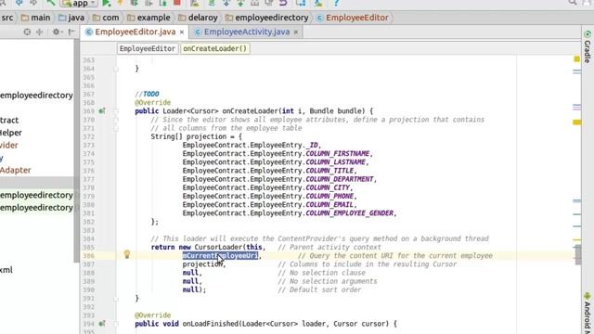Screen dimensions: 594x334
Task: Click the project panel vertical scrollbar
Action: (x=77, y=151)
